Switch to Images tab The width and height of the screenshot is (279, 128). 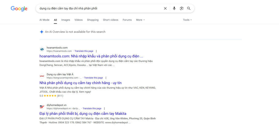66,20
